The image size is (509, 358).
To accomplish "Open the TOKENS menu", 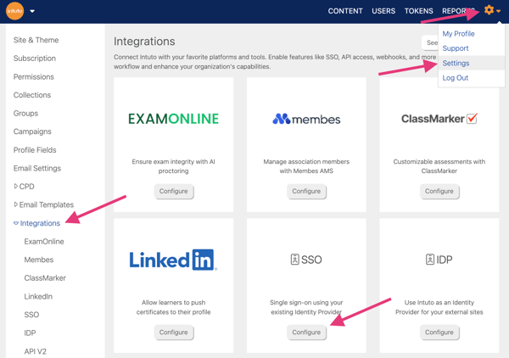I will pyautogui.click(x=418, y=11).
